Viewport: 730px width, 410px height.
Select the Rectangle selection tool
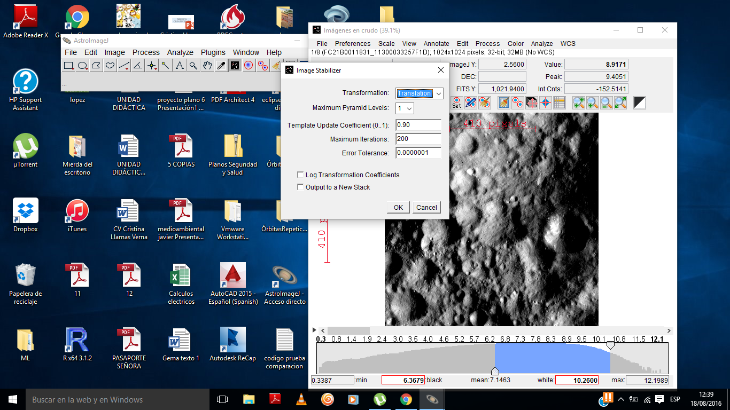69,66
